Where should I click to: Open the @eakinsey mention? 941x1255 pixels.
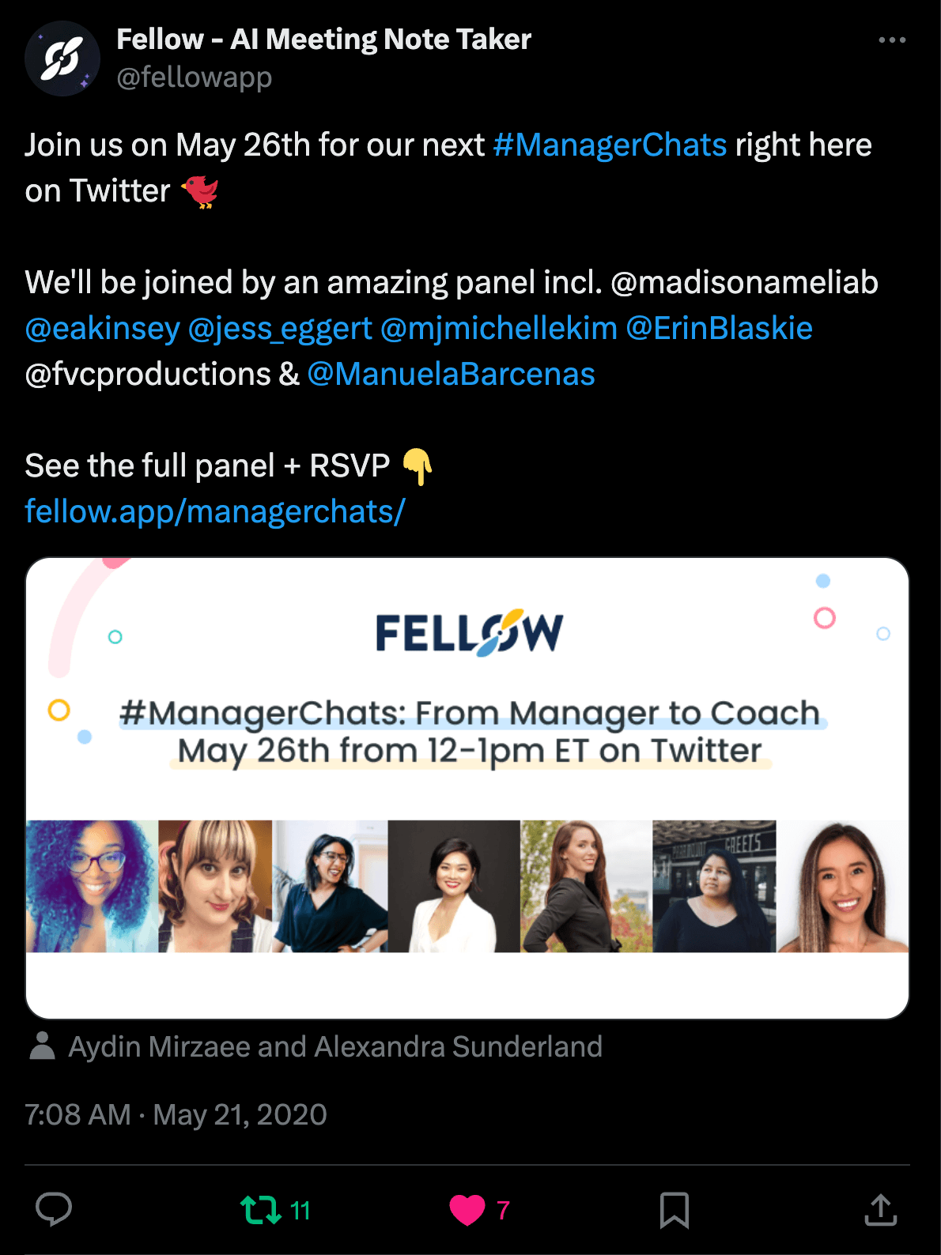click(x=103, y=329)
